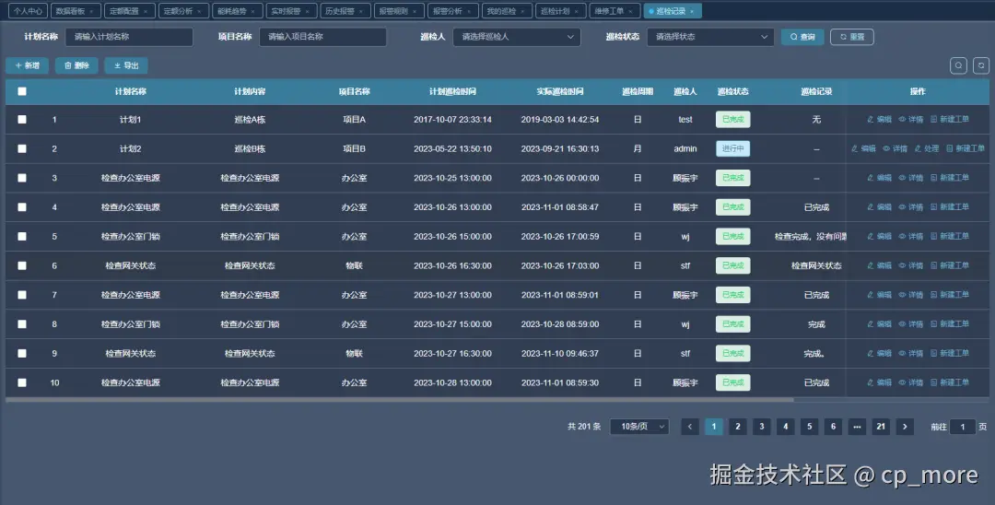
Task: Open the 10条/页 page size dropdown
Action: (639, 427)
